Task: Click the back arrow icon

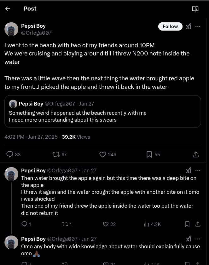Action: (8, 9)
